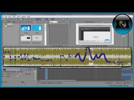Click Play in the Trimmer transport

pyautogui.click(x=56, y=46)
